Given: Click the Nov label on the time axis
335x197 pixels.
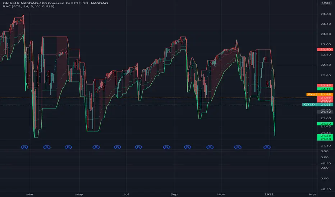Looking at the screenshot, I should 221,194.
